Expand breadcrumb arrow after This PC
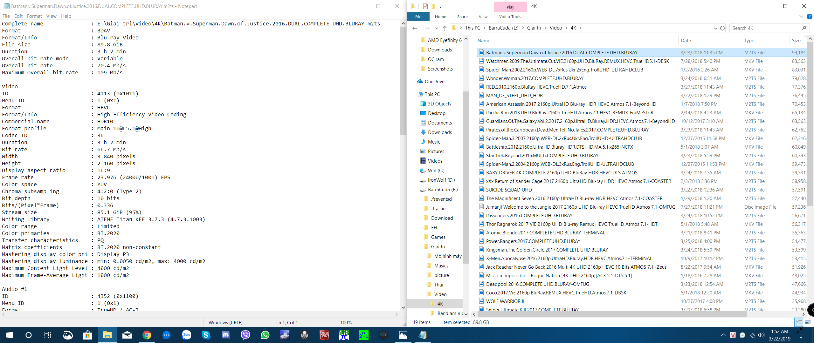 pyautogui.click(x=485, y=28)
